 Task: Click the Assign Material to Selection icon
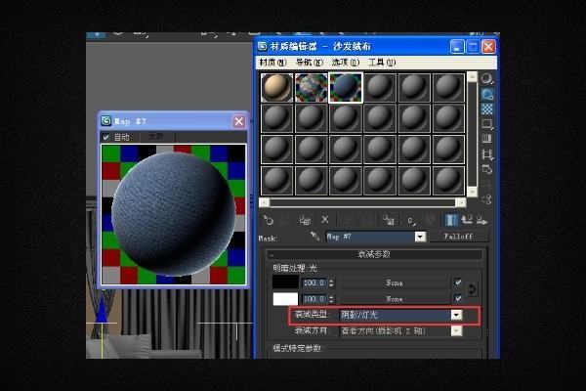tap(305, 220)
